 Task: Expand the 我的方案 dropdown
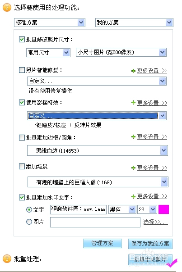pyautogui.click(x=134, y=23)
